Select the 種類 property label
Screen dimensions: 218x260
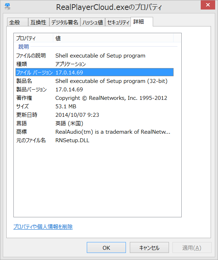tap(22, 64)
